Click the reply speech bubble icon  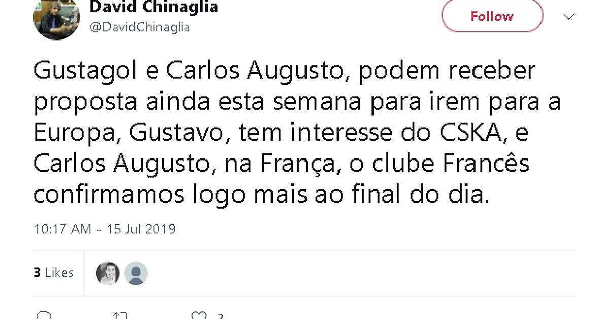pos(45,316)
